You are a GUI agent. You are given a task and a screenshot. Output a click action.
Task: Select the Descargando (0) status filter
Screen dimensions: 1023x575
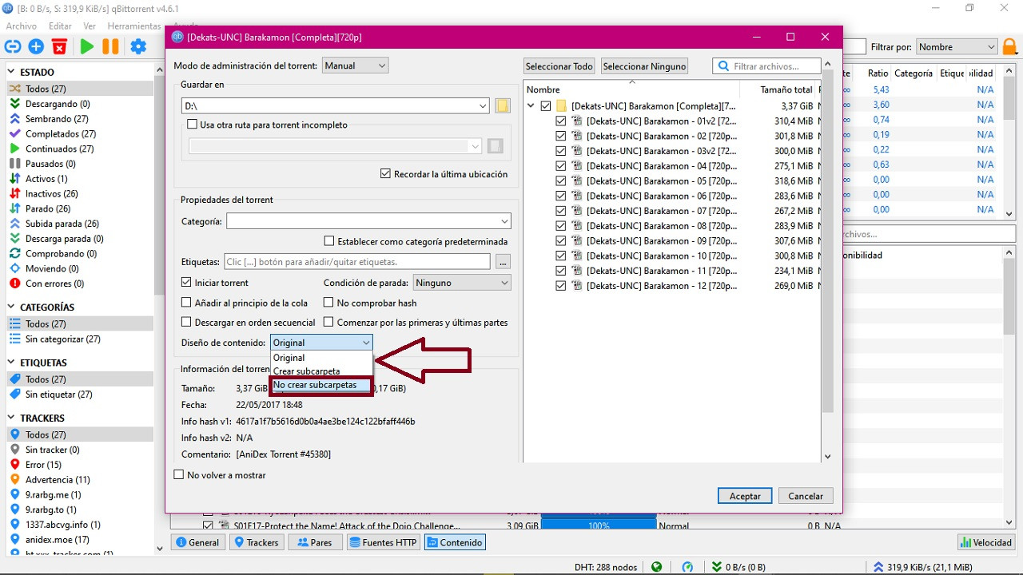click(58, 104)
